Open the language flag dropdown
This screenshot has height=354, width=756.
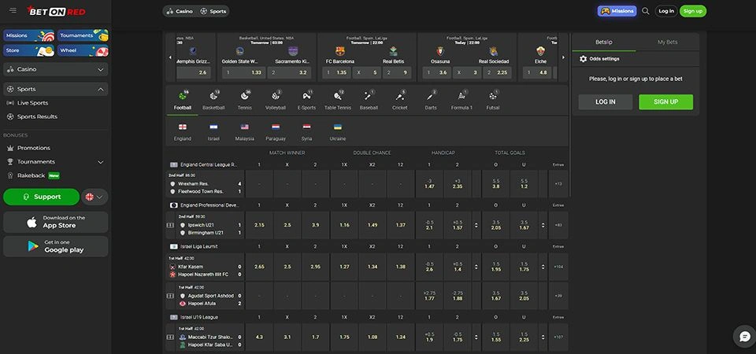click(95, 197)
